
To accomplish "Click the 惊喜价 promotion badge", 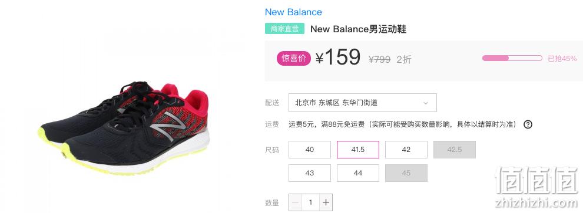I will 293,59.
